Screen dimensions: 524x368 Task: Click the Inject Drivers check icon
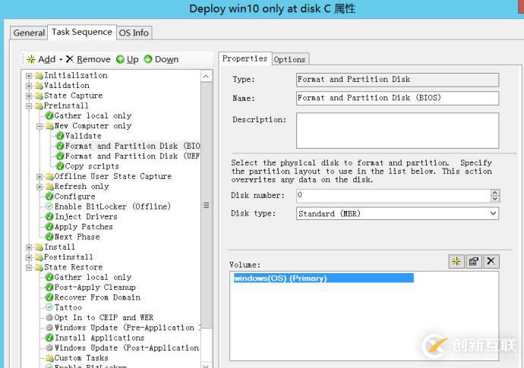pos(49,216)
